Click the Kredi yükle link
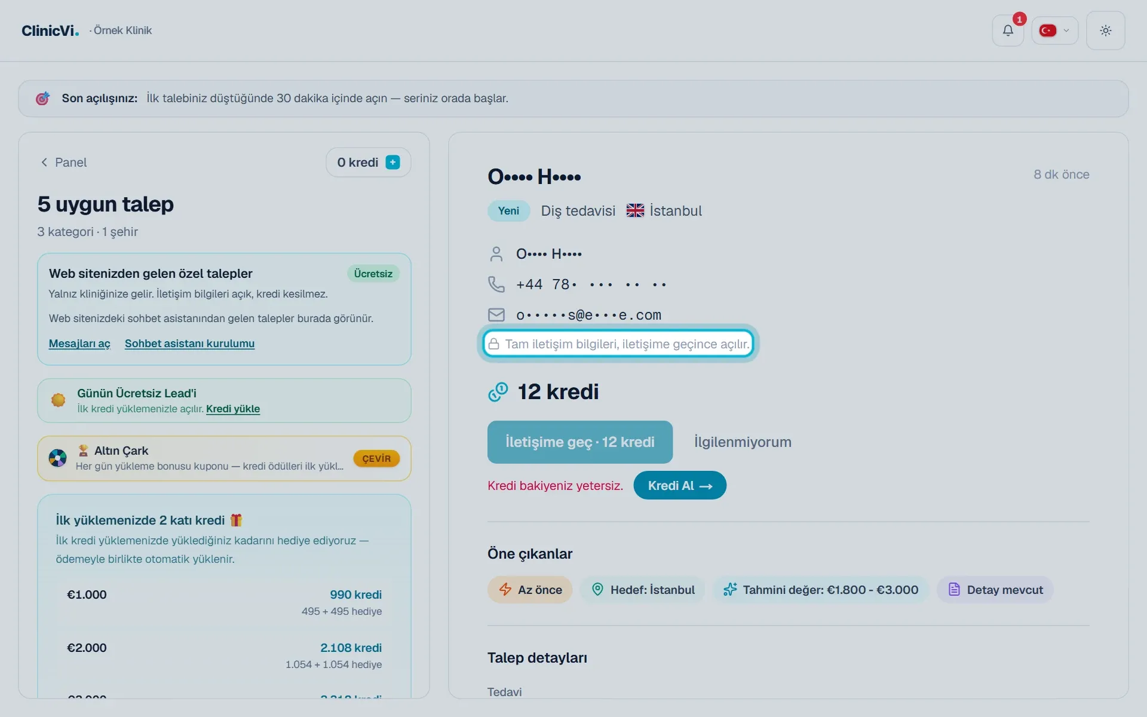The height and width of the screenshot is (717, 1147). [x=233, y=409]
